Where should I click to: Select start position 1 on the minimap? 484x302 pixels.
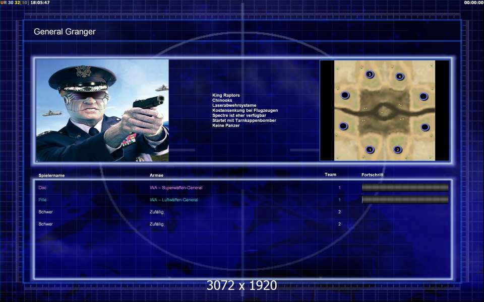coord(370,150)
